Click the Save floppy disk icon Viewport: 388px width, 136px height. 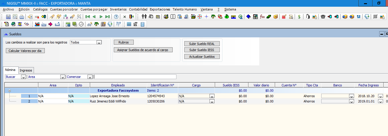point(8,17)
